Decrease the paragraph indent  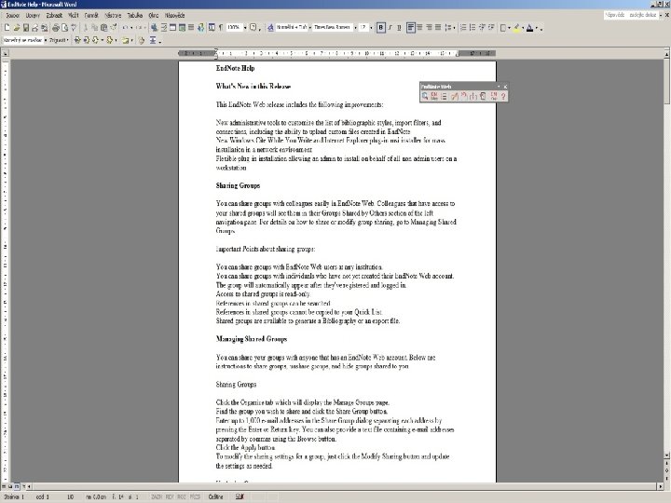(482, 28)
